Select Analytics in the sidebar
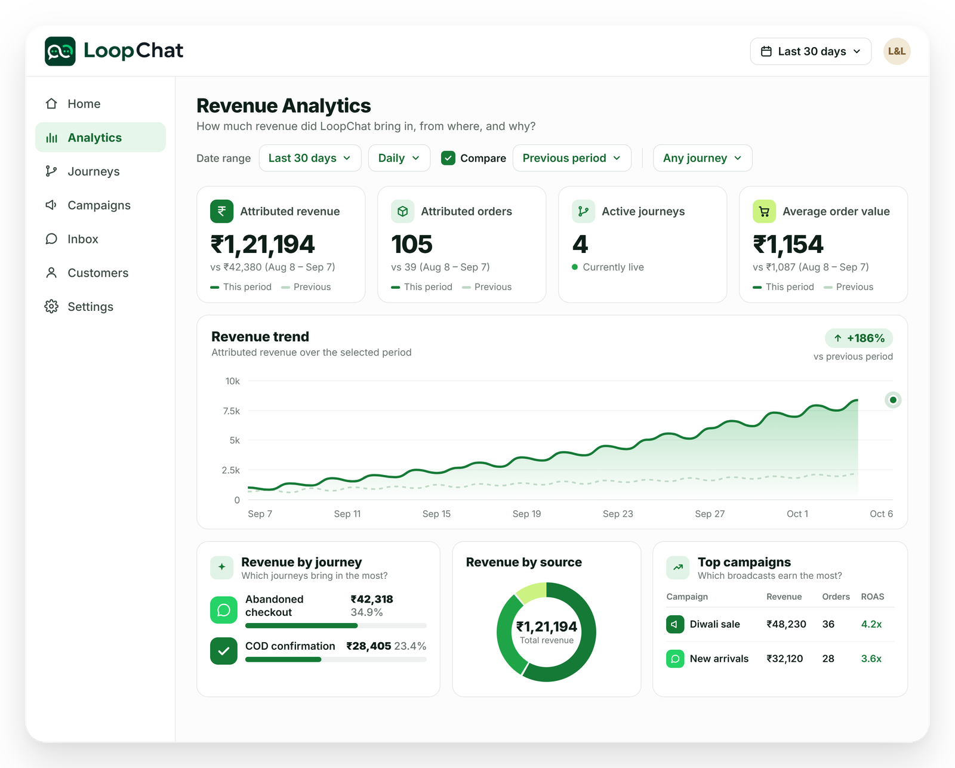Image resolution: width=955 pixels, height=768 pixels. (x=100, y=137)
